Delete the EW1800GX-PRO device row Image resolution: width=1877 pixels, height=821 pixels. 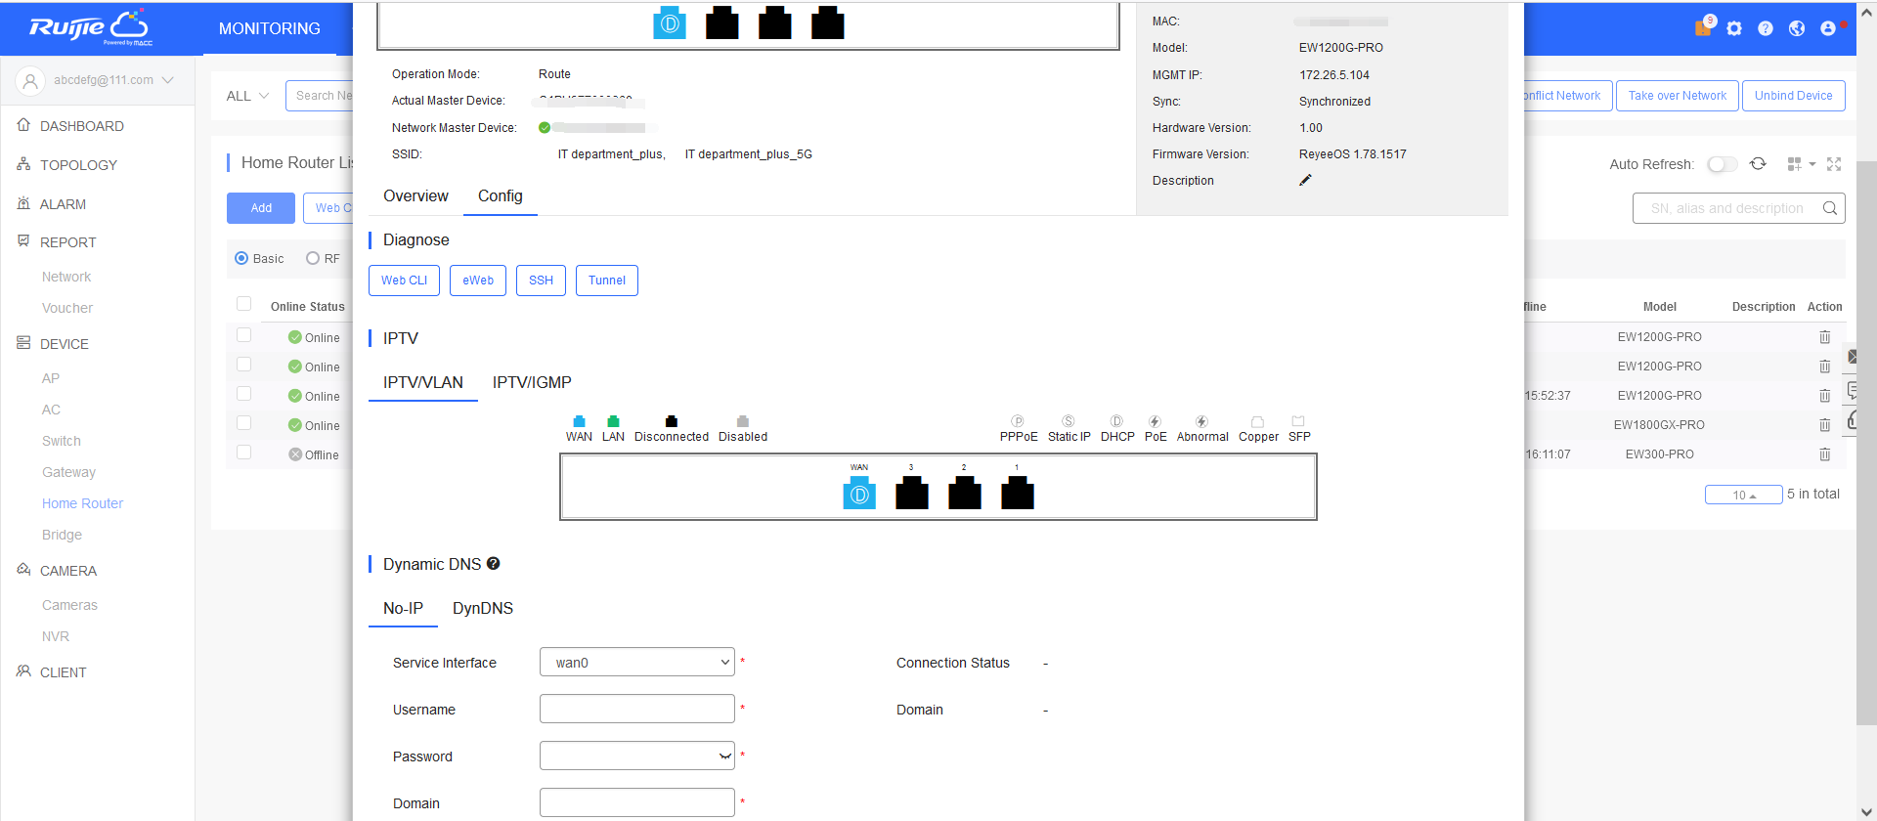click(x=1824, y=425)
